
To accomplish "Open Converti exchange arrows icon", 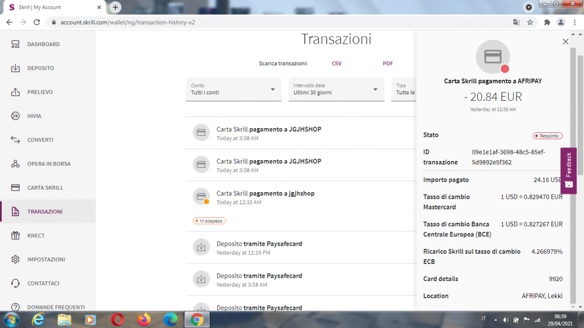I will (x=15, y=140).
